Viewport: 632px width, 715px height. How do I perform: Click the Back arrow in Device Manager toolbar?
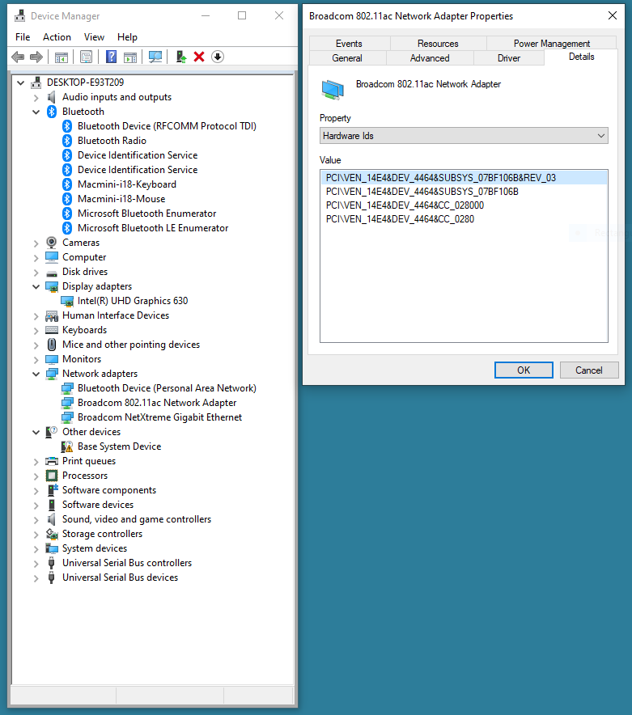[18, 57]
